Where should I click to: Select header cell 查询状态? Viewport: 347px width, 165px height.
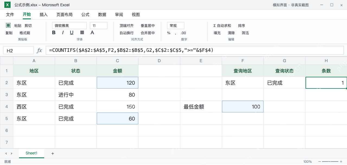point(285,71)
